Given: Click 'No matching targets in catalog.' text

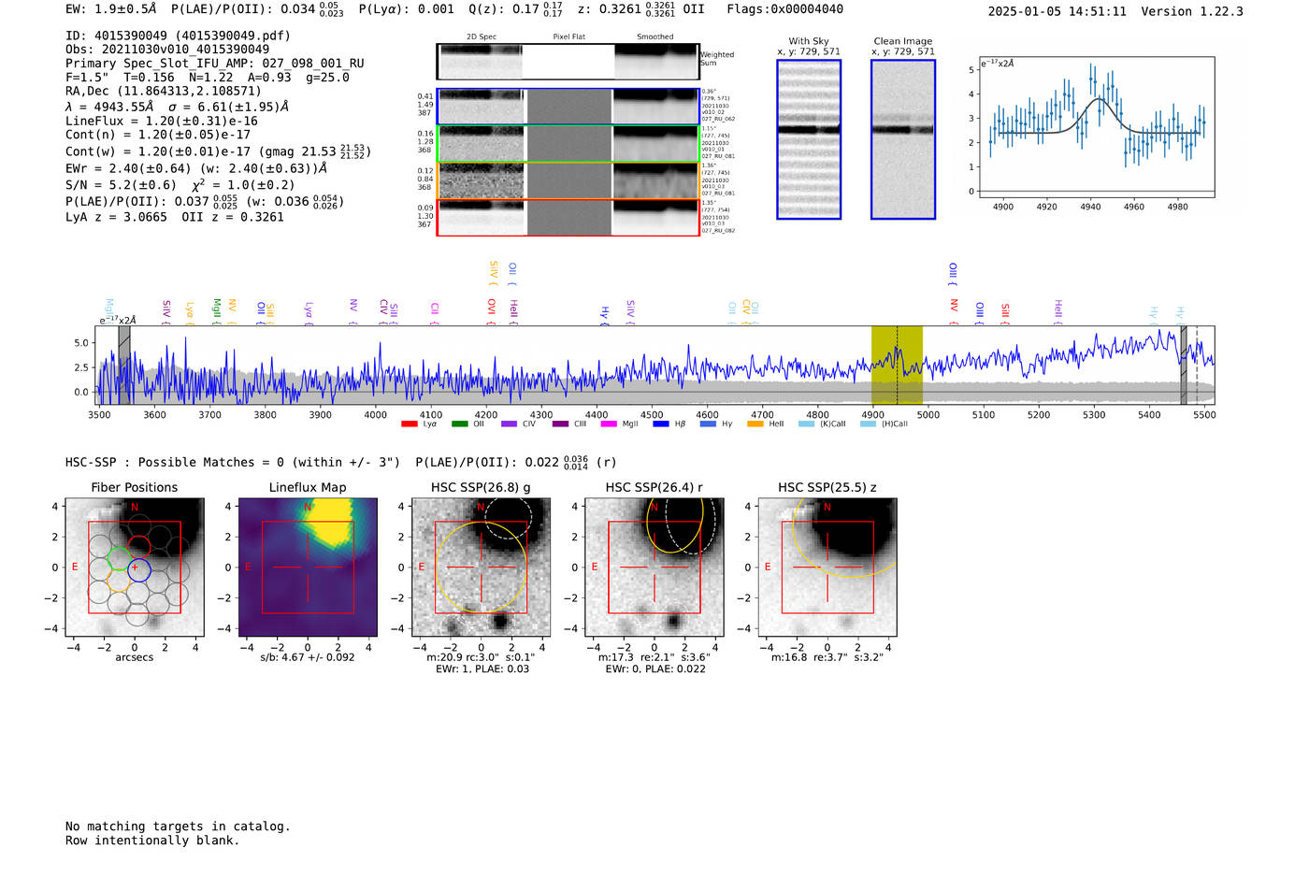Looking at the screenshot, I should [178, 826].
